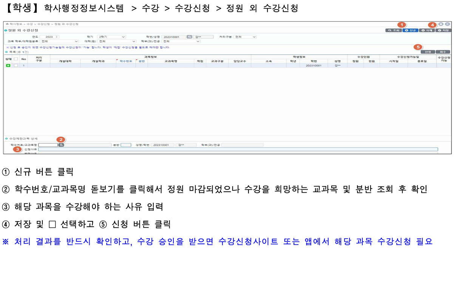Screen dimensions: 456x290
Task: Open 학수번호/교과목명 course search magnifier
Action: (x=61, y=145)
